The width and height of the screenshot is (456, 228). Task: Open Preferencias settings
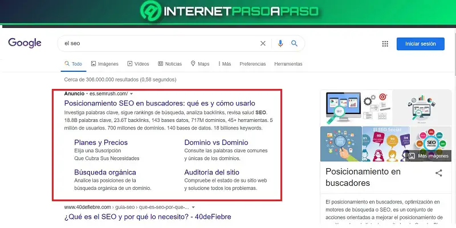pyautogui.click(x=253, y=64)
